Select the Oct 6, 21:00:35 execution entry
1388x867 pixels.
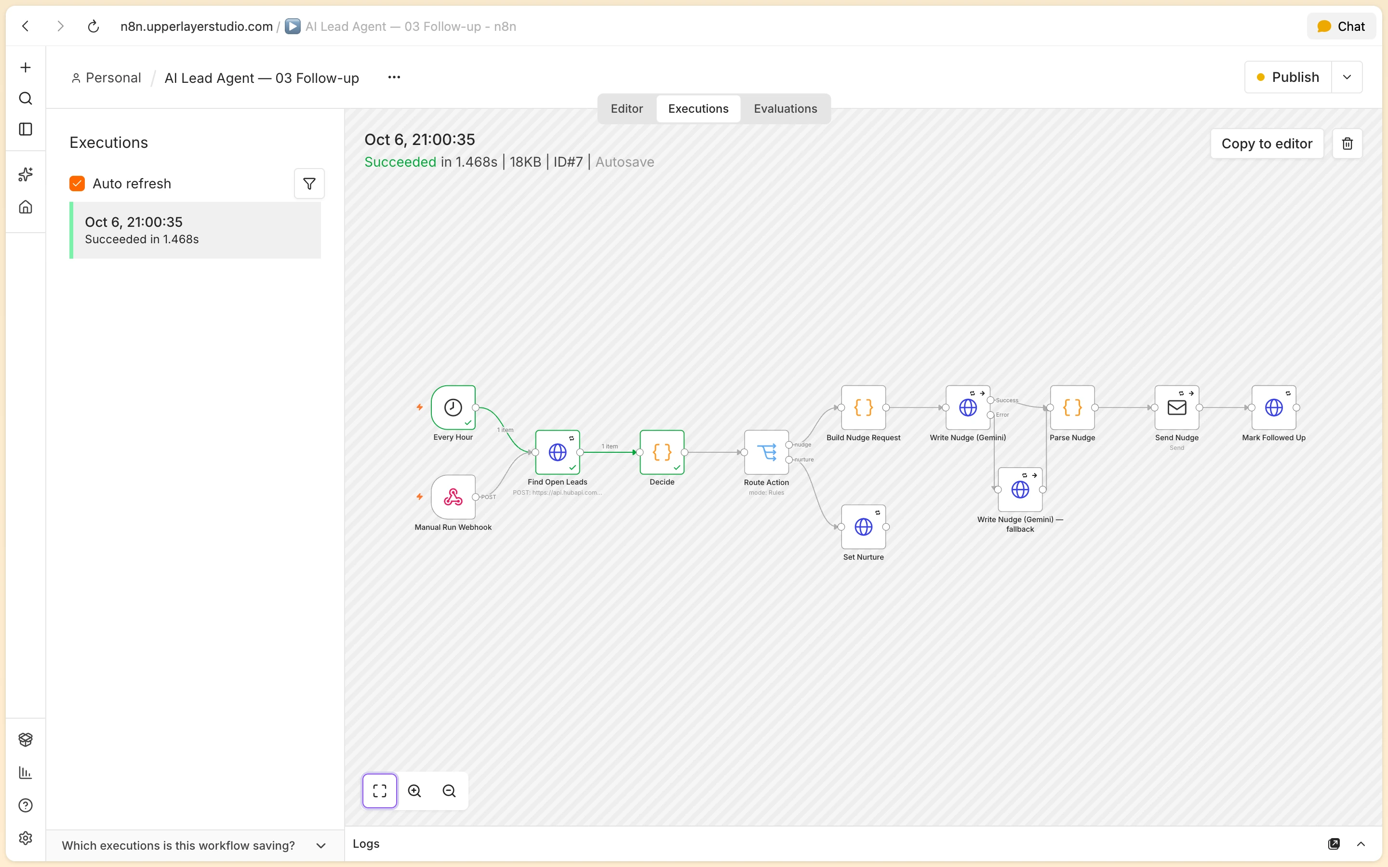[x=195, y=230]
